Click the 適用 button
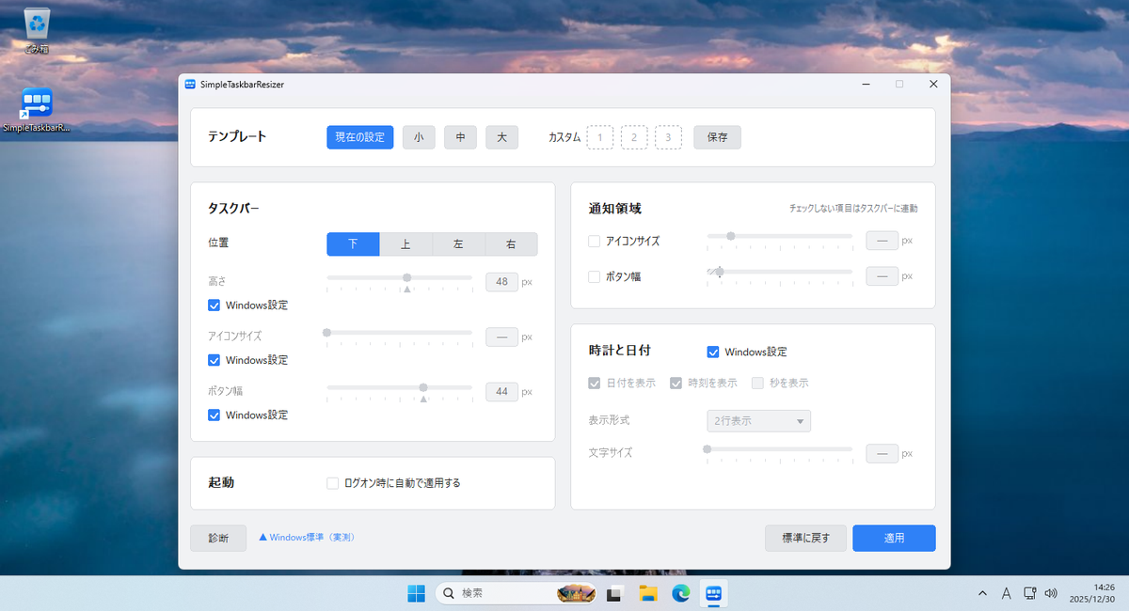 tap(894, 538)
